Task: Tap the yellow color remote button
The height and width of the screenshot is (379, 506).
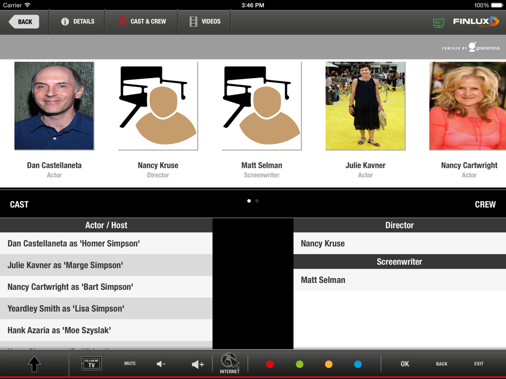Action: click(328, 364)
